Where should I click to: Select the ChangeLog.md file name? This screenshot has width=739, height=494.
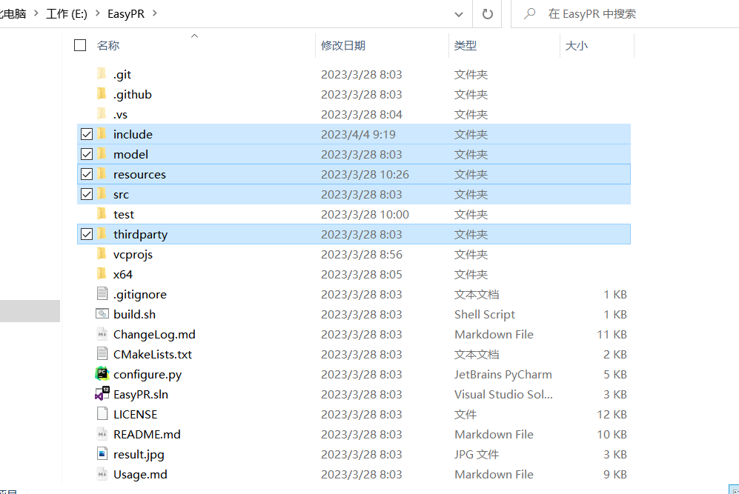point(154,335)
